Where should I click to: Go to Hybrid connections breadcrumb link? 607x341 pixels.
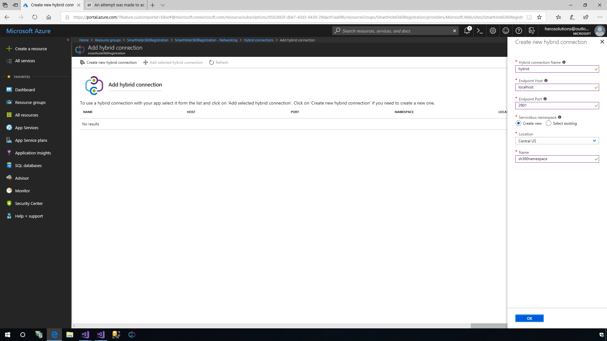[x=258, y=40]
